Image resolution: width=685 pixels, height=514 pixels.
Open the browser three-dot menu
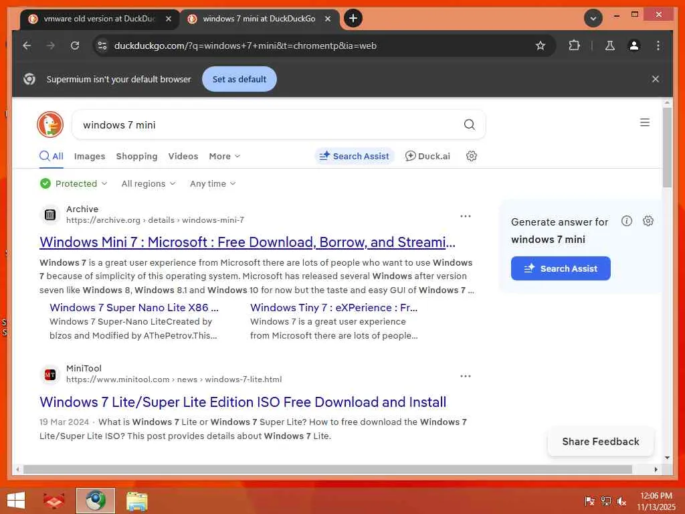658,46
